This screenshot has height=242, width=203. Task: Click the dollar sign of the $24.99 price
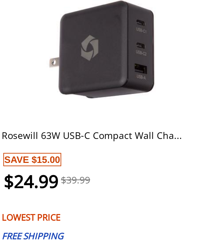tap(9, 181)
